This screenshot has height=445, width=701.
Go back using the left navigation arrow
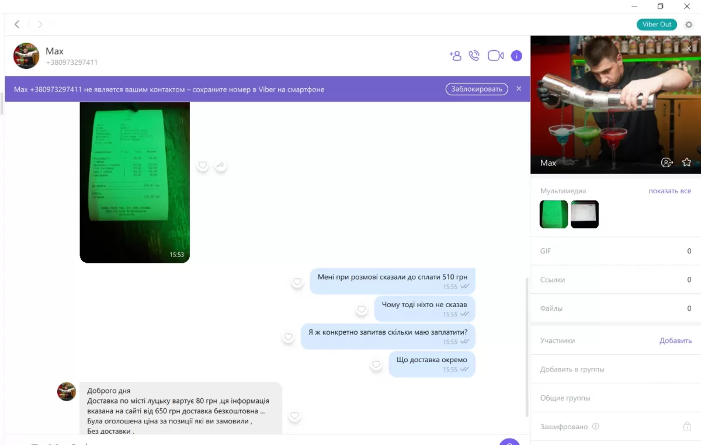[x=17, y=25]
